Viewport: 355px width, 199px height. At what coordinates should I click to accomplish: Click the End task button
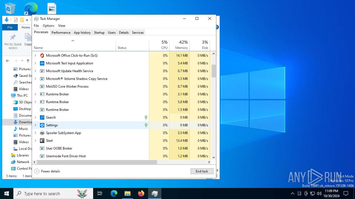point(202,171)
